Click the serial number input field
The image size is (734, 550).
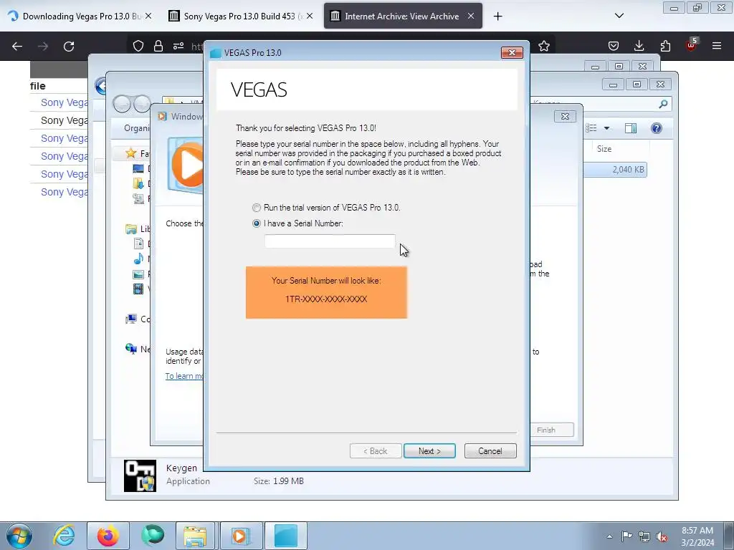coord(330,241)
